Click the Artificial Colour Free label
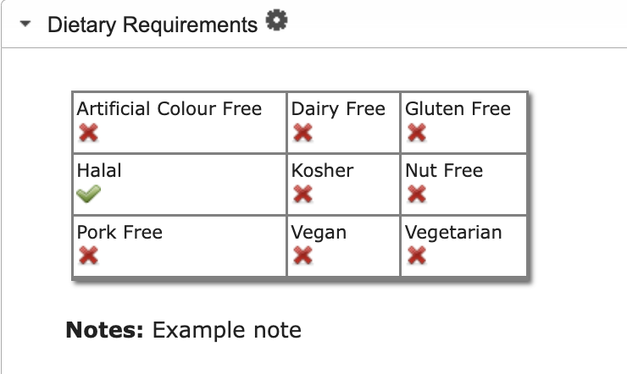 (169, 108)
